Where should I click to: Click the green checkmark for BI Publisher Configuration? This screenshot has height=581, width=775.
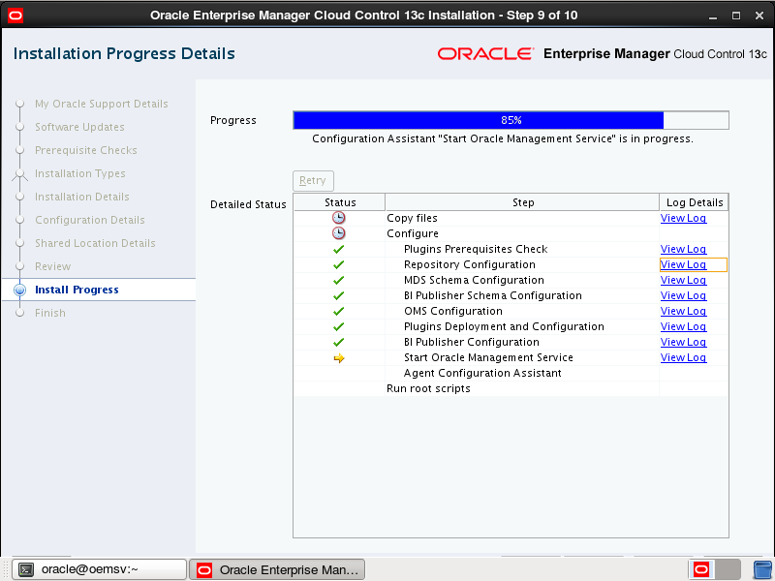[338, 342]
